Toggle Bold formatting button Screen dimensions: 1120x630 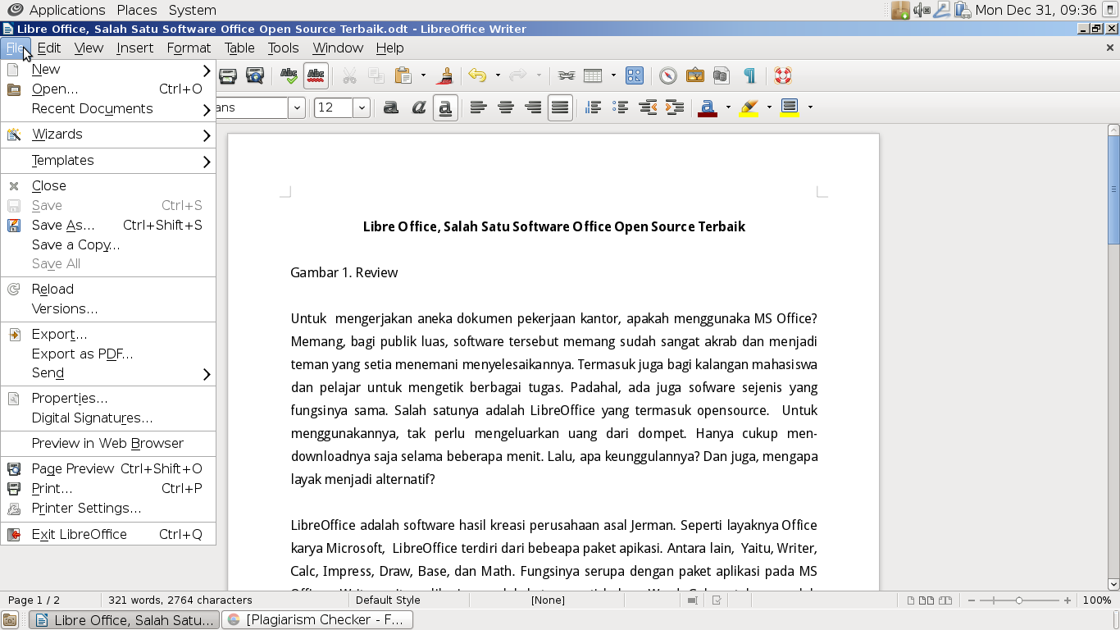391,107
